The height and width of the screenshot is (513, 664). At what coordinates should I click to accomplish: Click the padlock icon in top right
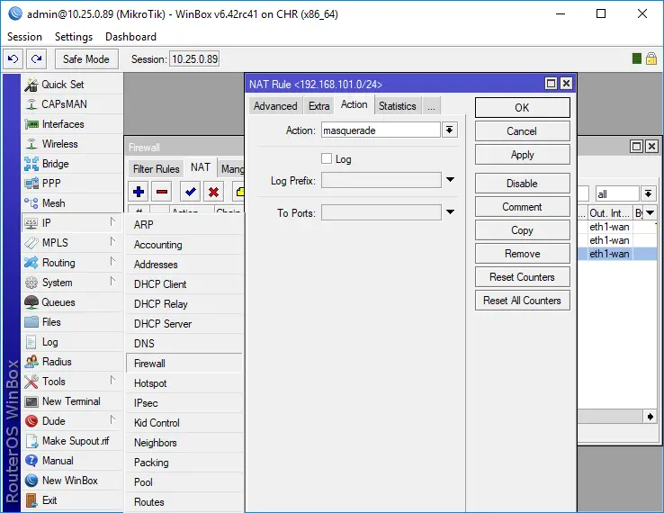coord(651,58)
